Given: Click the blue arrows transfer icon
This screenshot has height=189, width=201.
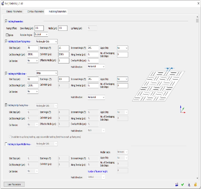Looking at the screenshot, I should [x=177, y=184].
